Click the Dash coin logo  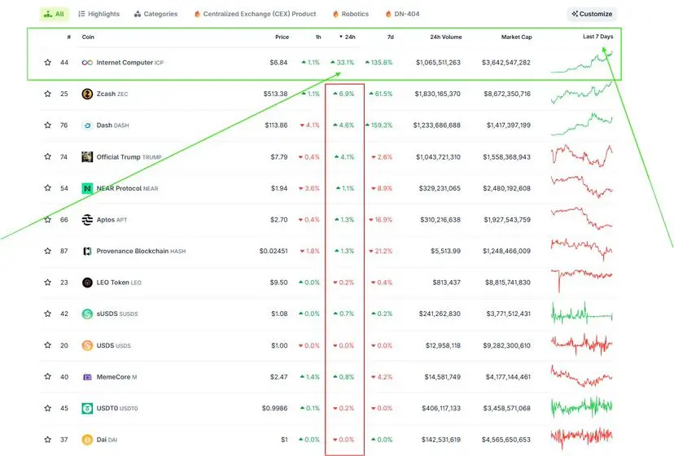point(87,125)
